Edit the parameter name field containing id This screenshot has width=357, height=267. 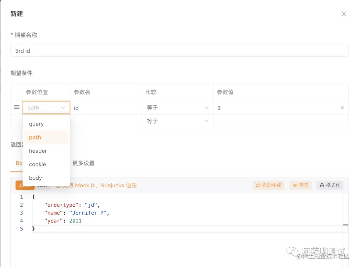point(106,108)
